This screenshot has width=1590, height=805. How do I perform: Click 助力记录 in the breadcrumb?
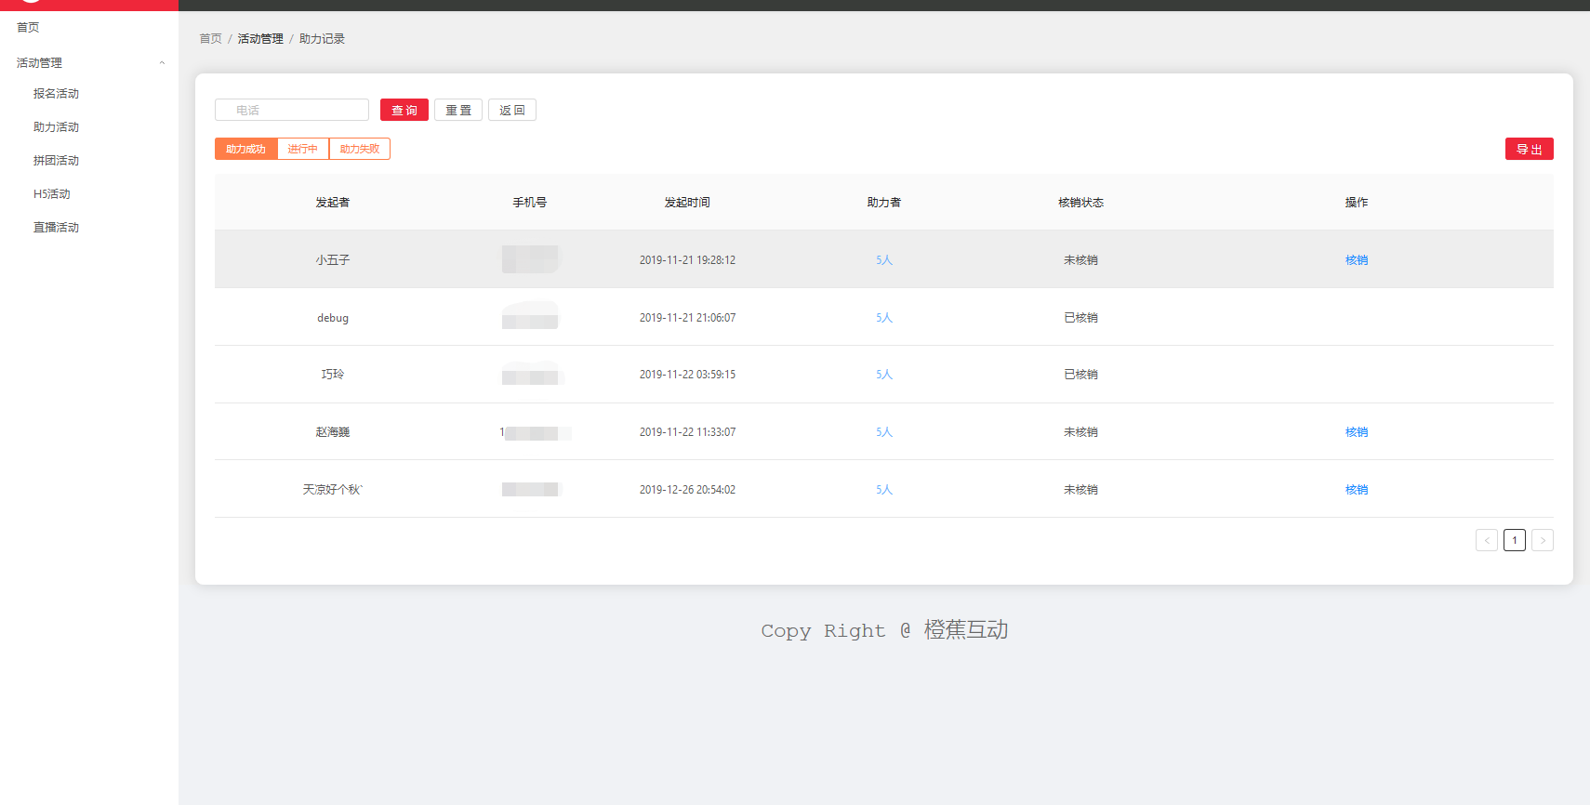[x=322, y=39]
